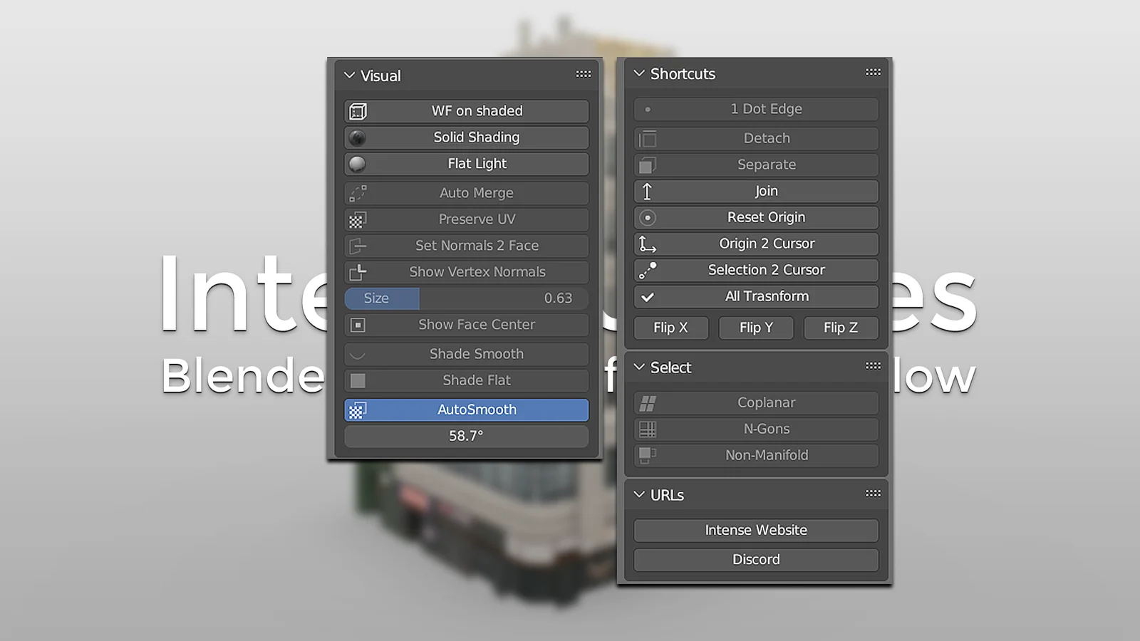
Task: Select the Solid Shading sphere icon
Action: 357,137
